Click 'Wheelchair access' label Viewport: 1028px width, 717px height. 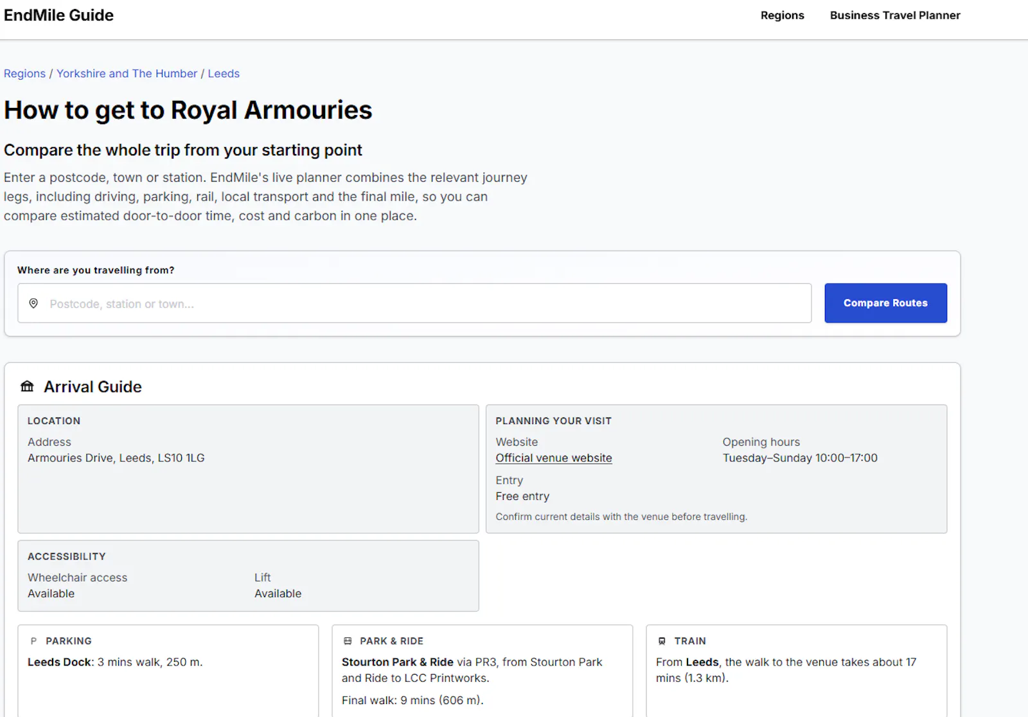click(78, 578)
